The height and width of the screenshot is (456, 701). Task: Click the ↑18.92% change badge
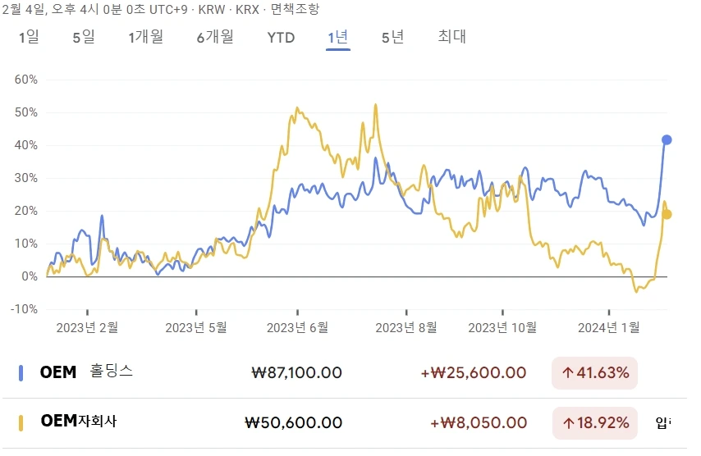(x=594, y=422)
